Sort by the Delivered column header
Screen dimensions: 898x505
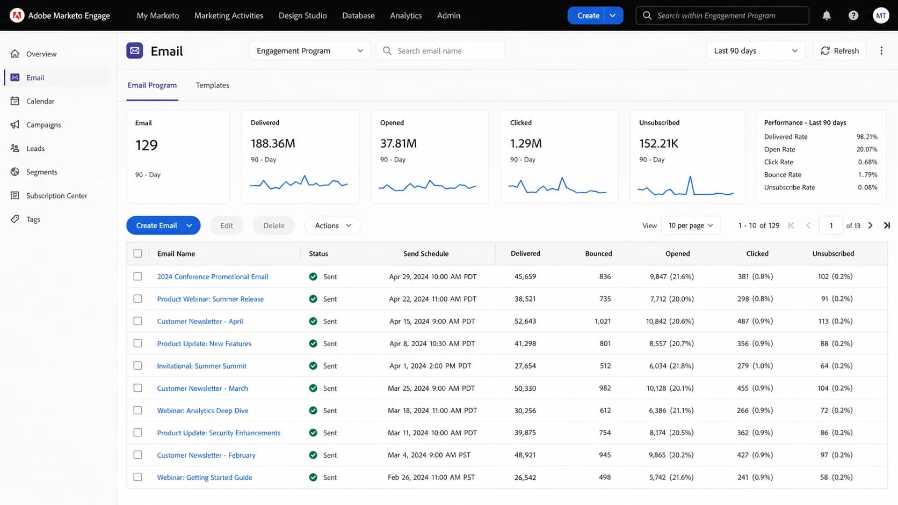(x=525, y=253)
